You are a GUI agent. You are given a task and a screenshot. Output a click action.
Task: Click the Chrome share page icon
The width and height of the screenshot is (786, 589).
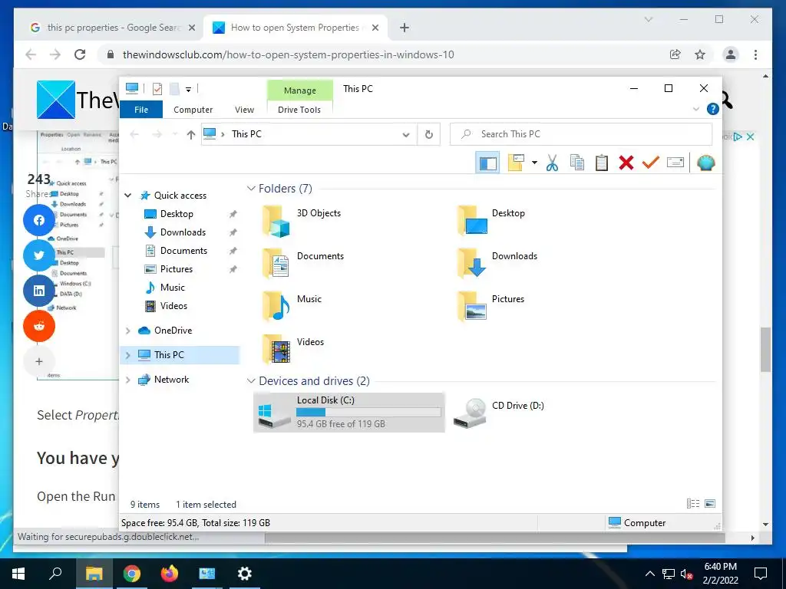675,54
